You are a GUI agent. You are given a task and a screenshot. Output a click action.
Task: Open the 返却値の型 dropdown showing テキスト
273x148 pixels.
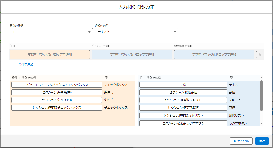point(136,32)
